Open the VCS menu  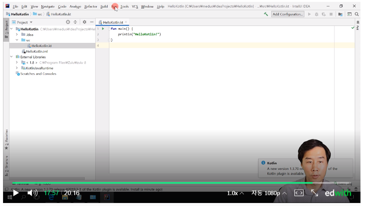[135, 6]
